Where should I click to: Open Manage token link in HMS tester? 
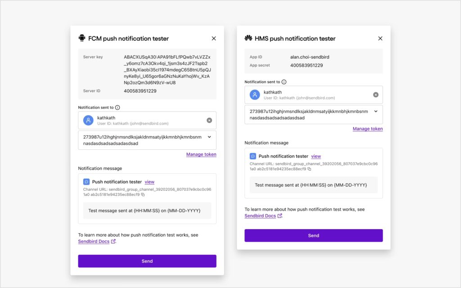tap(368, 129)
